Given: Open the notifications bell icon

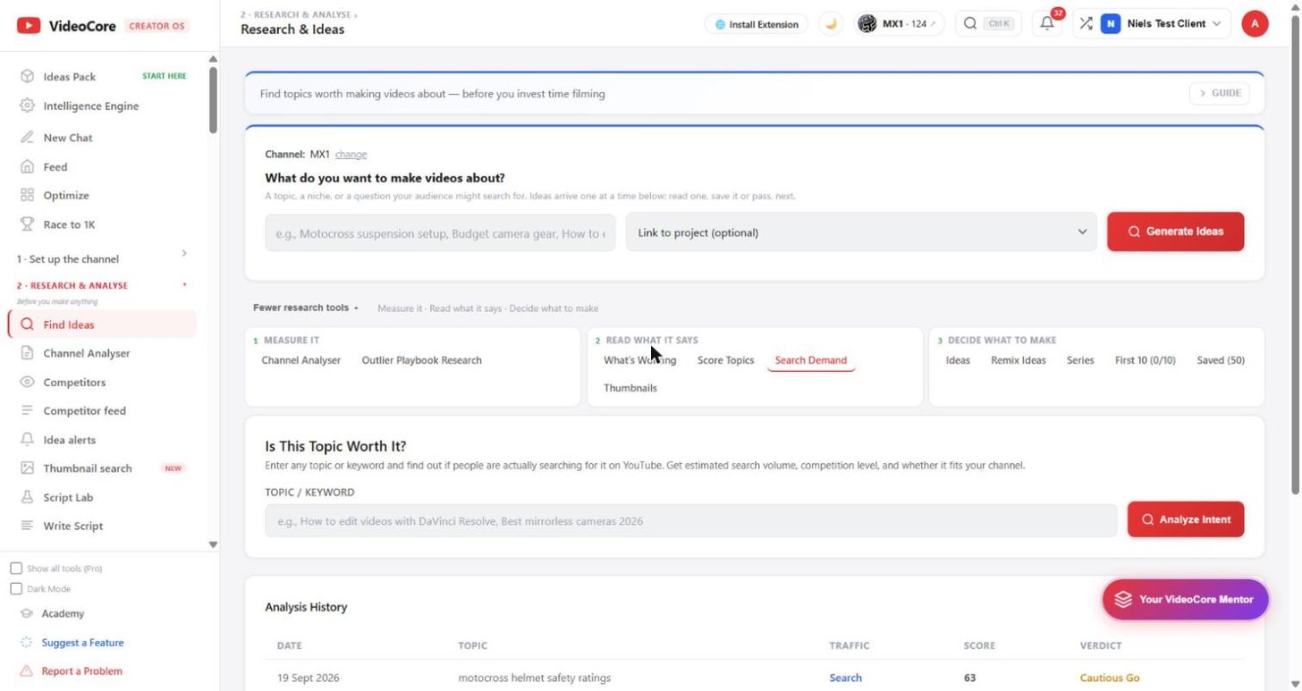Looking at the screenshot, I should [1046, 24].
